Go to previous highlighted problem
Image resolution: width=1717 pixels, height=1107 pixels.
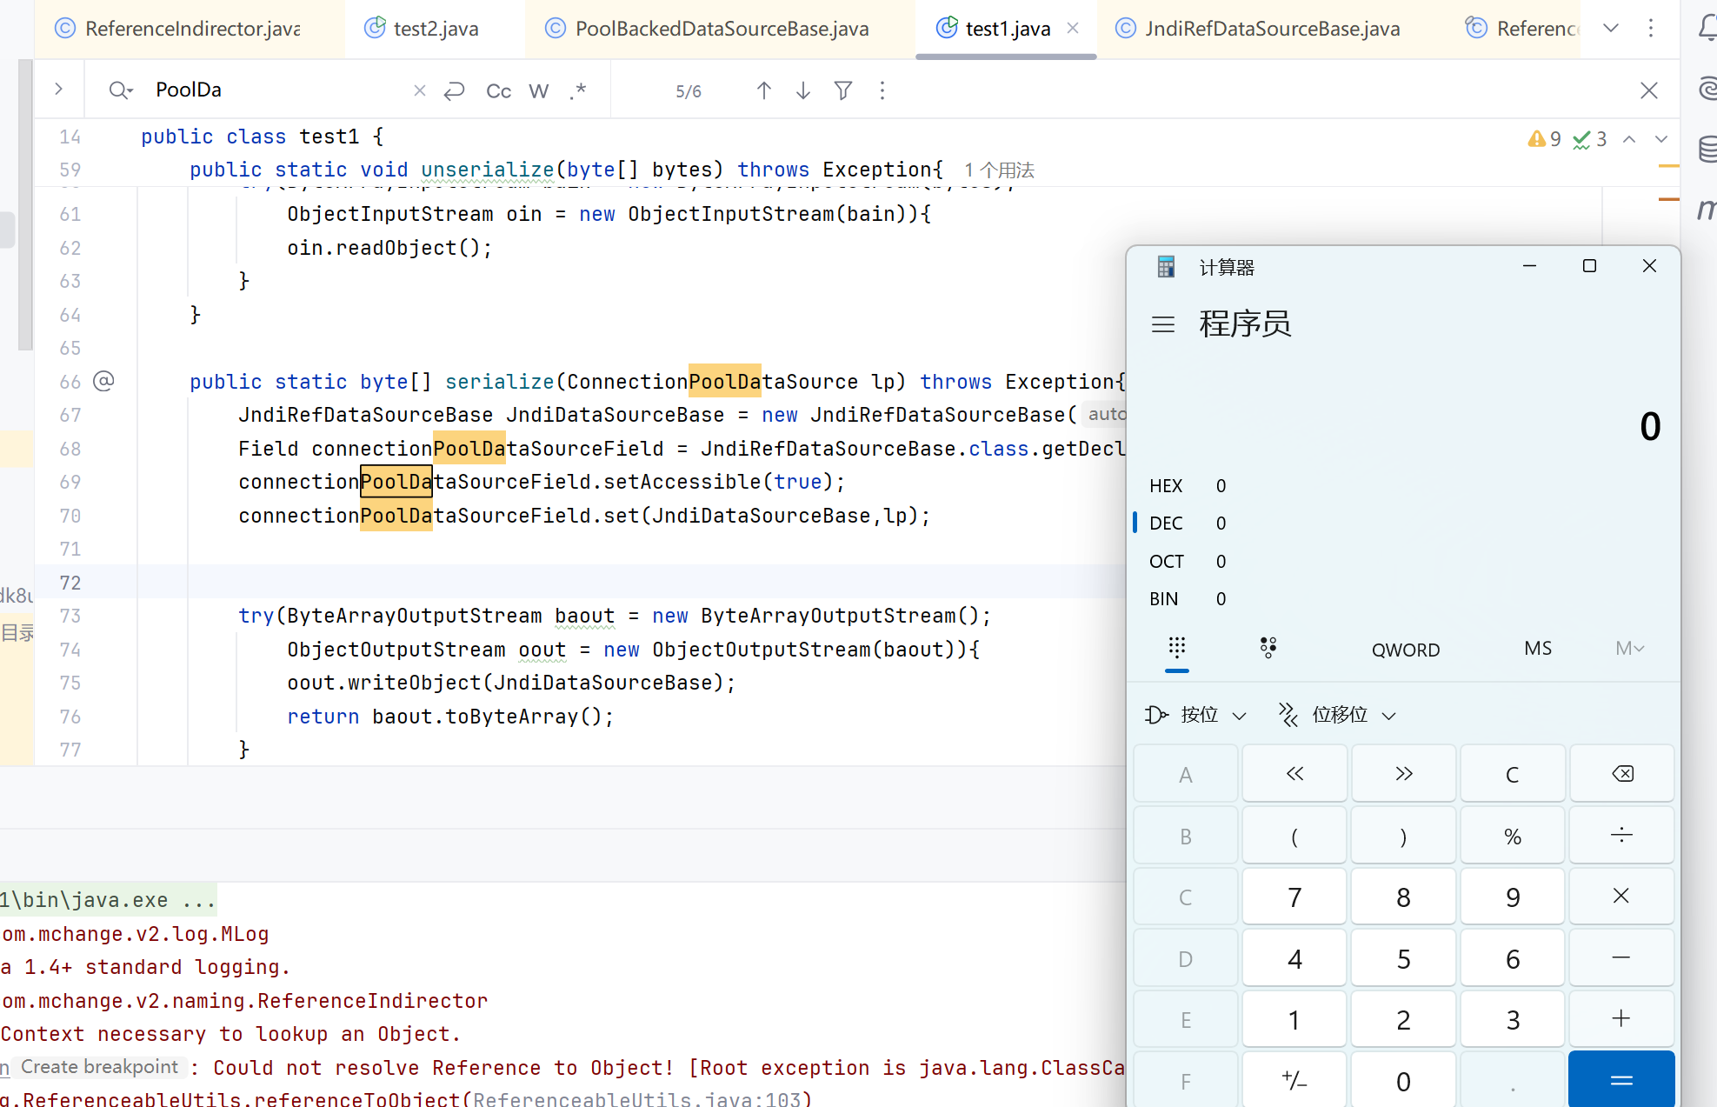pos(1629,139)
